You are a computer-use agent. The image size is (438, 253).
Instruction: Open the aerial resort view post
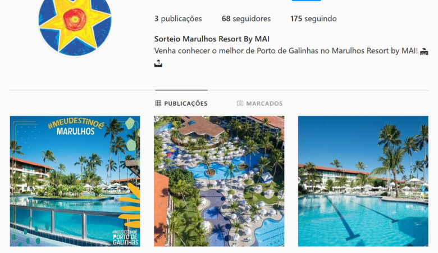click(219, 181)
